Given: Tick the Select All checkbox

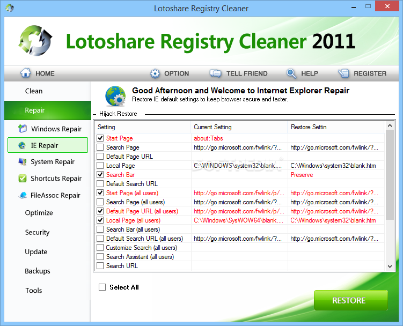Looking at the screenshot, I should click(x=102, y=287).
